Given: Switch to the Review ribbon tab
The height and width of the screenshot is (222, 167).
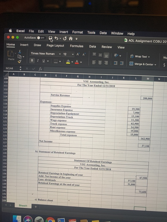Looking at the screenshot, I should (107, 47).
